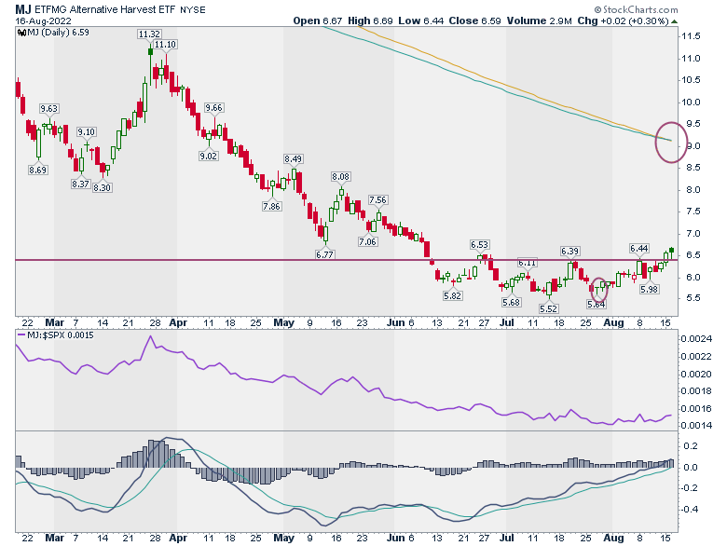Click the MJ:$SPX 0.0015 legend label
Screen dimensions: 727x546
[x=61, y=334]
